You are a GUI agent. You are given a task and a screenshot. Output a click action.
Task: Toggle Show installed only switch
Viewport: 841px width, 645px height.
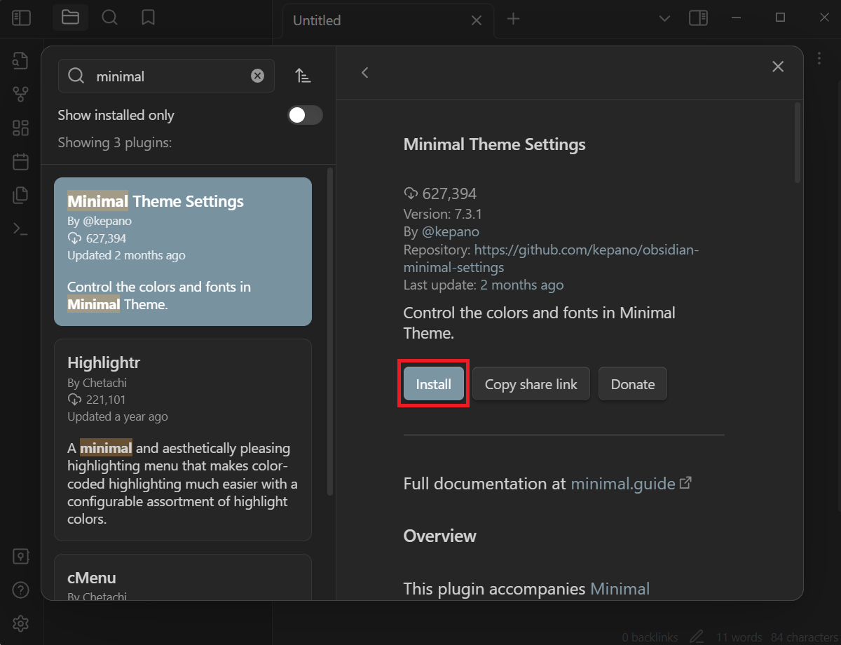pyautogui.click(x=306, y=115)
